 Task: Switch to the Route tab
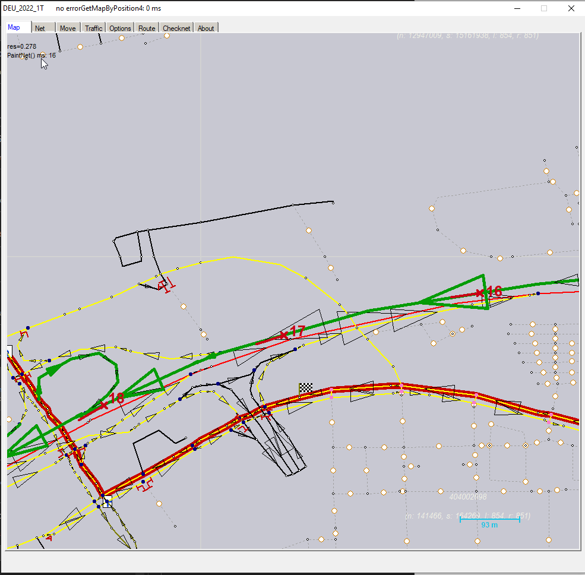pyautogui.click(x=147, y=28)
